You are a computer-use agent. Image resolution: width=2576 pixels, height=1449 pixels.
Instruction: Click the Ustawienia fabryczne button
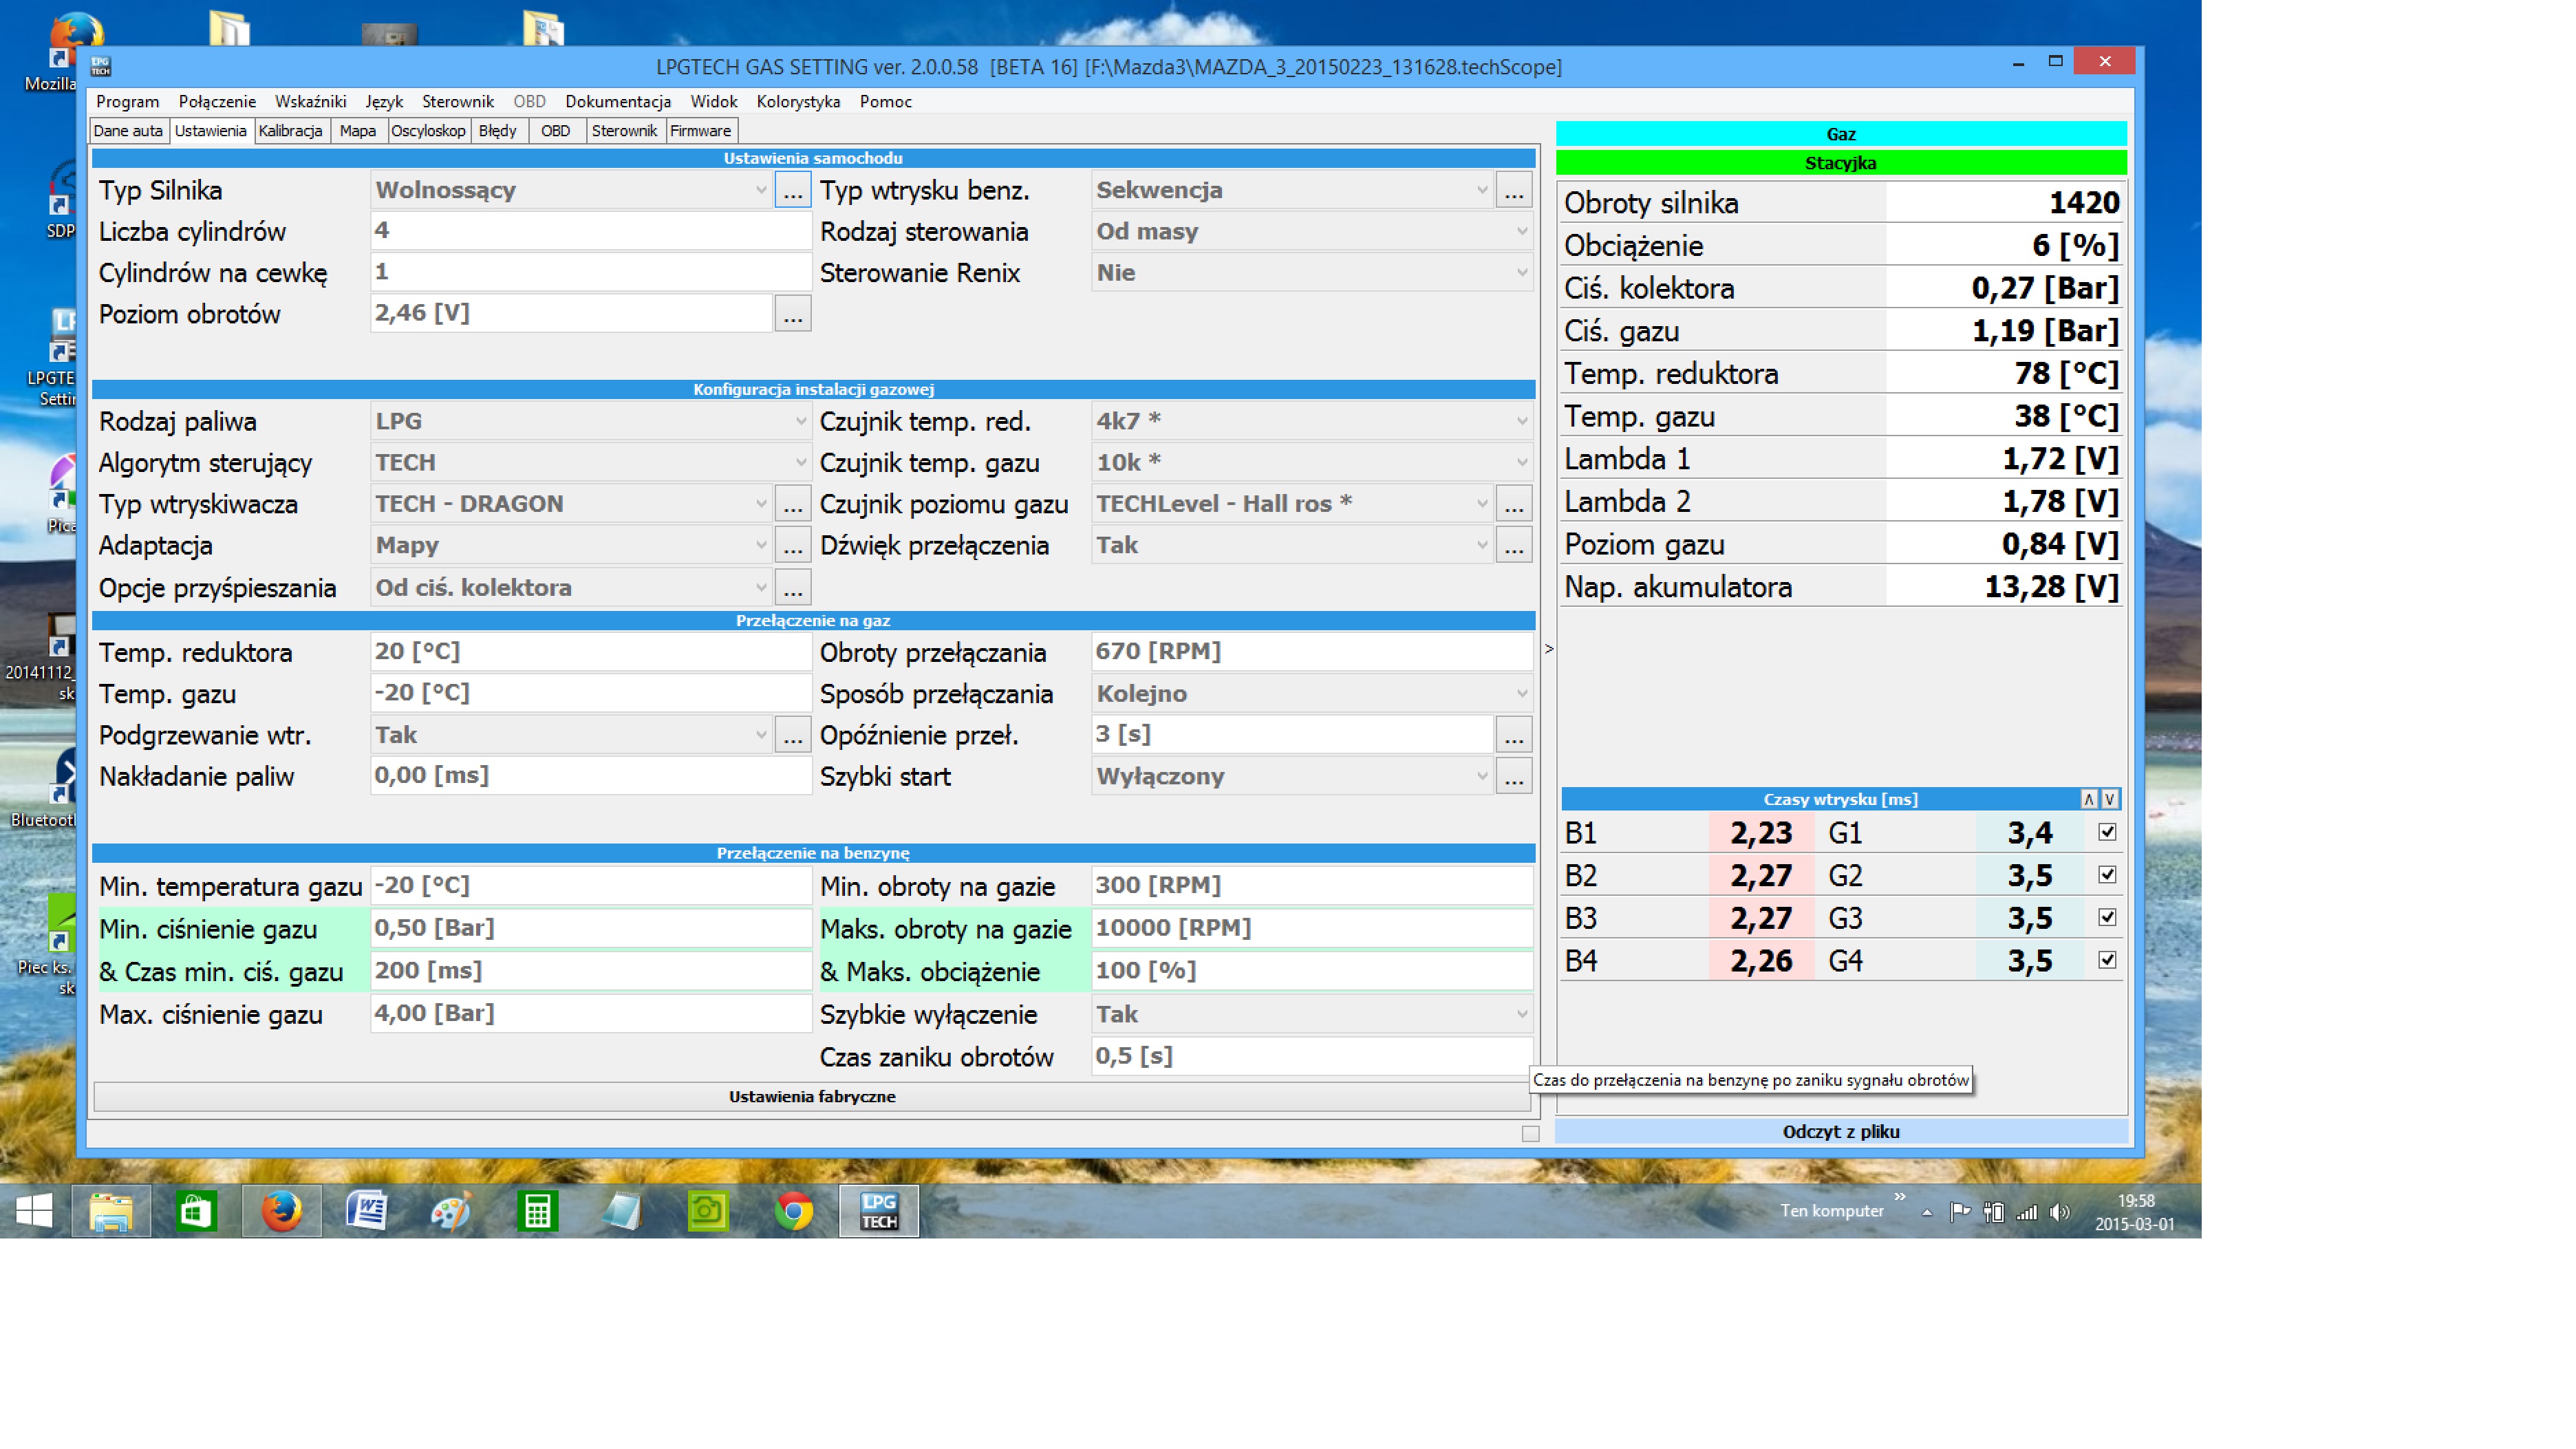(x=811, y=1096)
